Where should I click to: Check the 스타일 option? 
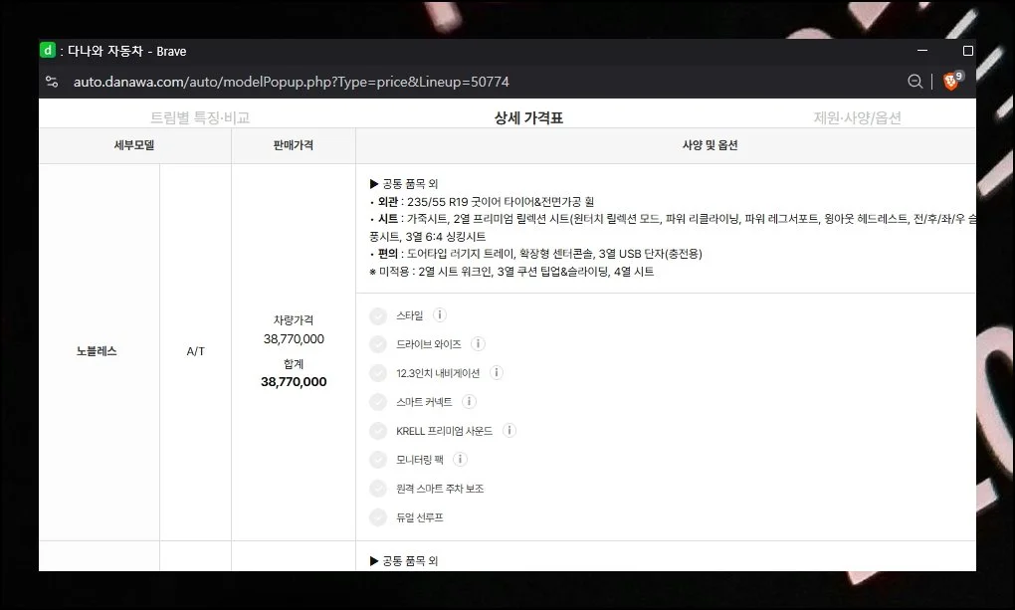[378, 316]
